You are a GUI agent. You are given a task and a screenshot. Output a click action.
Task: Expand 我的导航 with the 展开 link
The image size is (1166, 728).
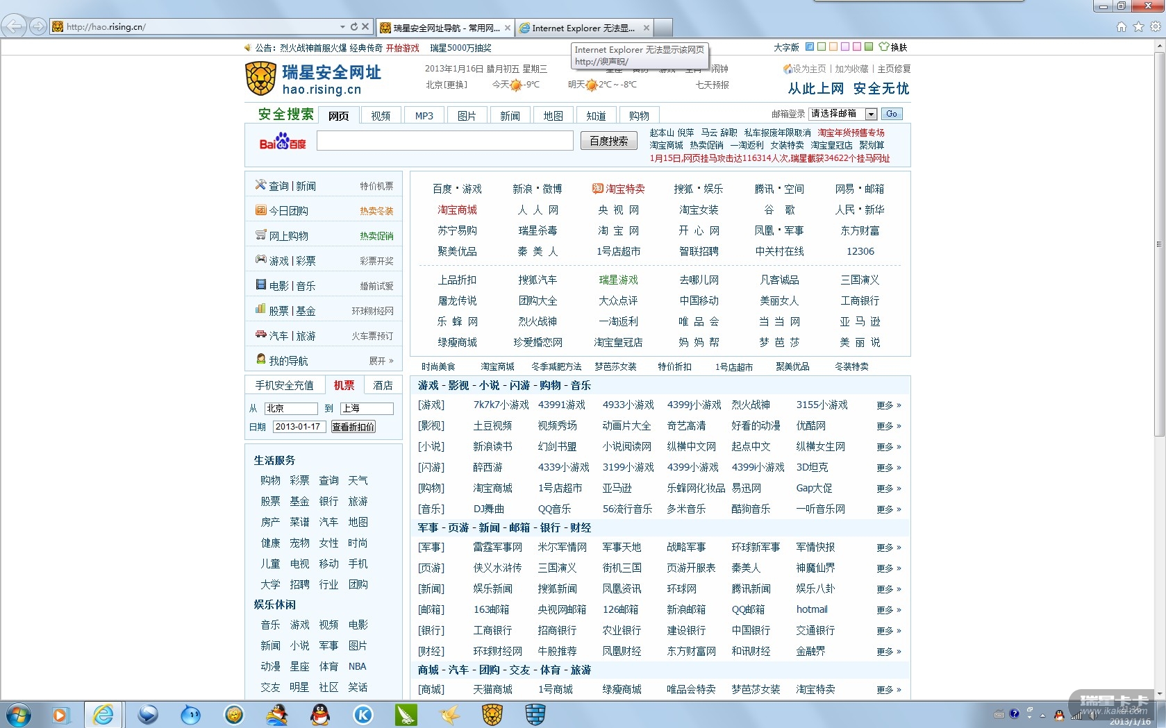point(381,361)
